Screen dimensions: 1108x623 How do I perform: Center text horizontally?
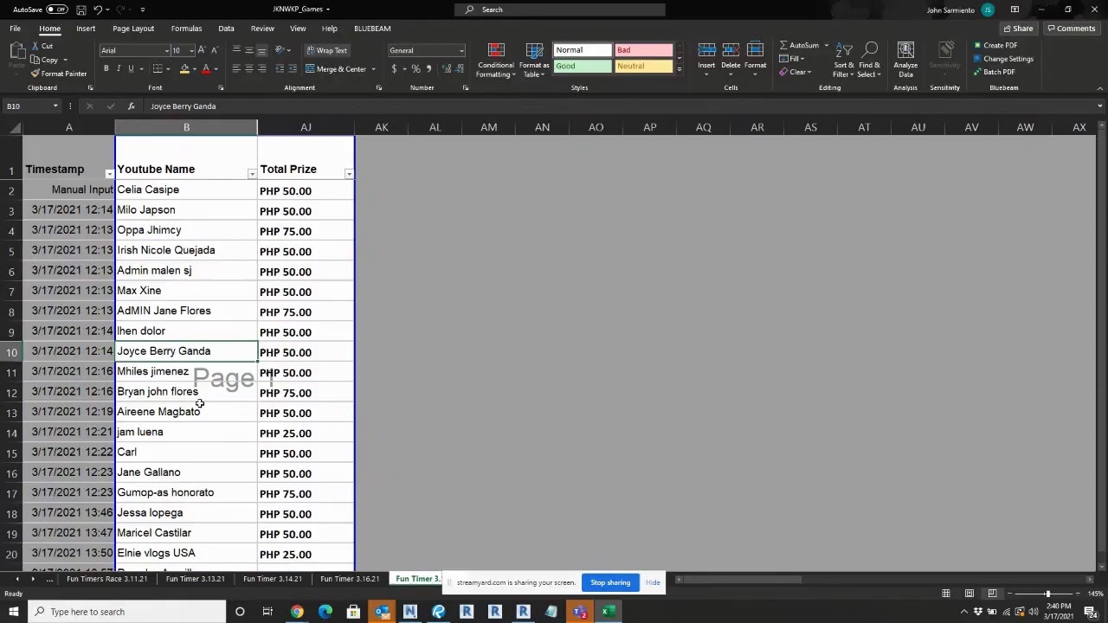[x=249, y=68]
